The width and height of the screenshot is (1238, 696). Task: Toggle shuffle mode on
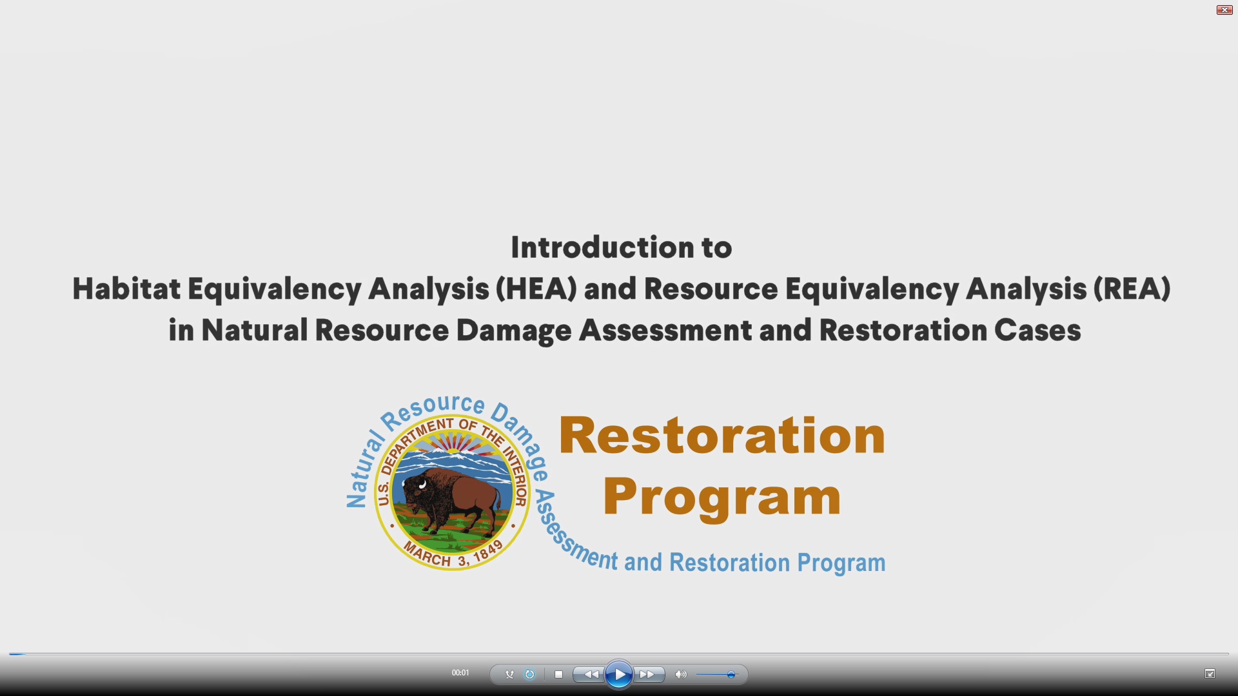(x=509, y=675)
